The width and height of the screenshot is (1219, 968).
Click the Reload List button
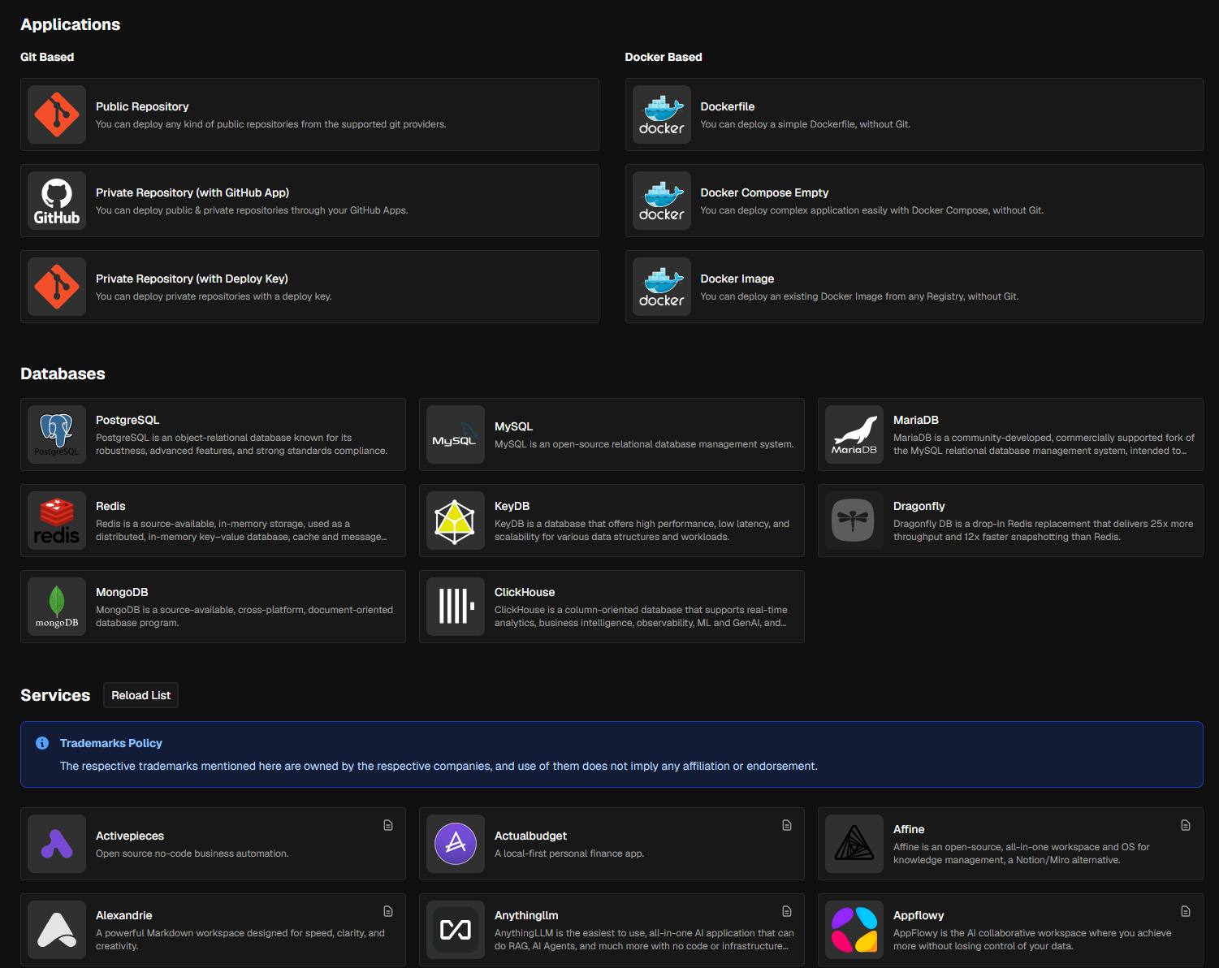point(141,695)
